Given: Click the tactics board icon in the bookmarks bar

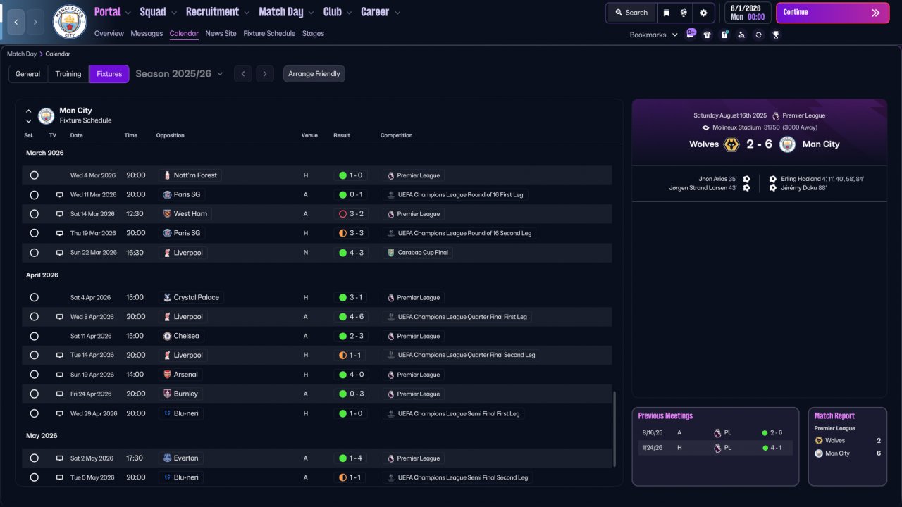Looking at the screenshot, I should click(724, 35).
